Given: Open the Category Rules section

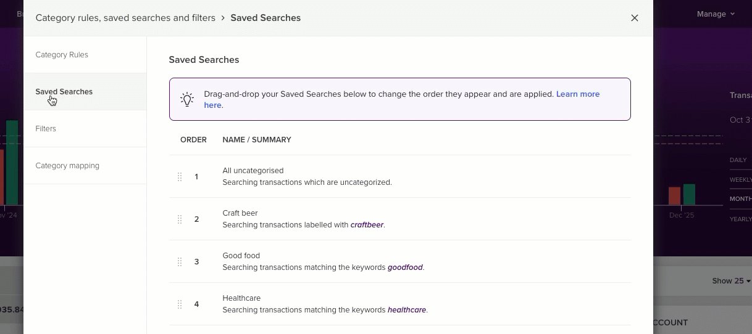Looking at the screenshot, I should pyautogui.click(x=62, y=55).
